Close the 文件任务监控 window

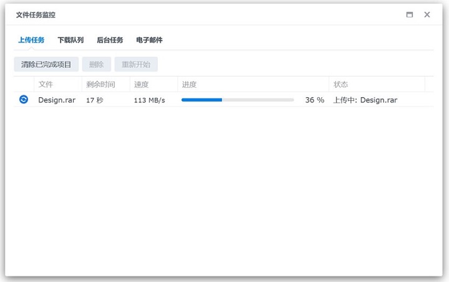[x=427, y=14]
